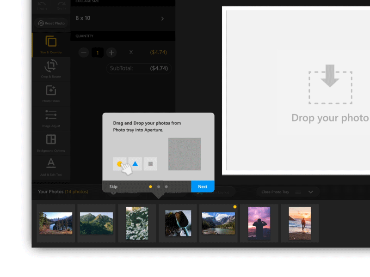Screen dimensions: 370x277
Task: Click Reset Photo
Action: [51, 23]
